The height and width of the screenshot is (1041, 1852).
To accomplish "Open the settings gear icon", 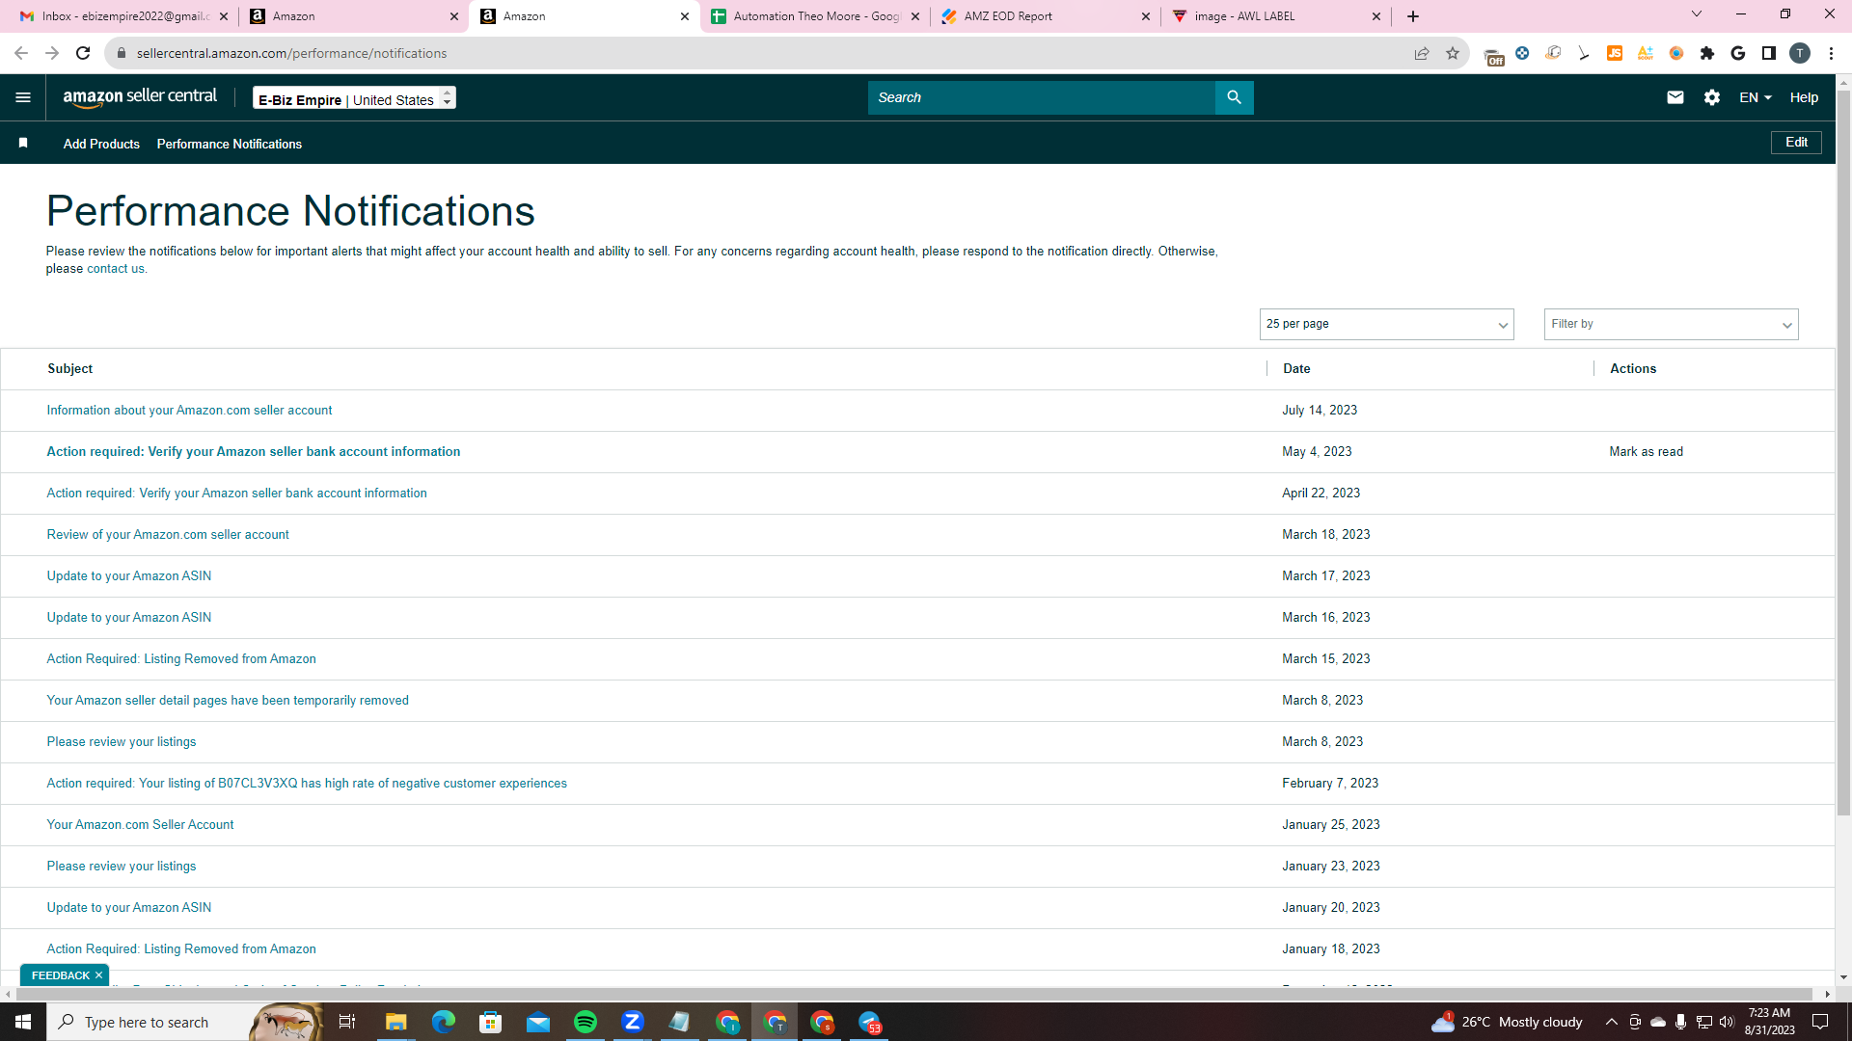I will pyautogui.click(x=1712, y=97).
